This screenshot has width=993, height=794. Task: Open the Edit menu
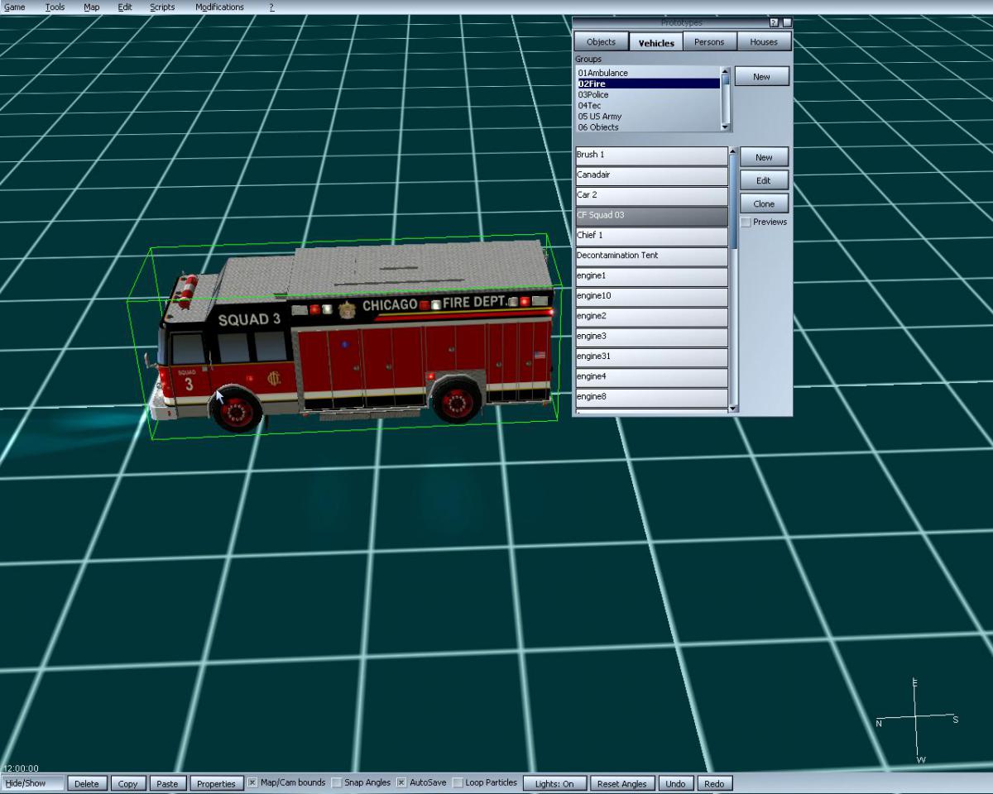pyautogui.click(x=125, y=7)
